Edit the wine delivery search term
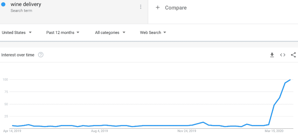Image resolution: width=298 pixels, height=135 pixels. (26, 4)
